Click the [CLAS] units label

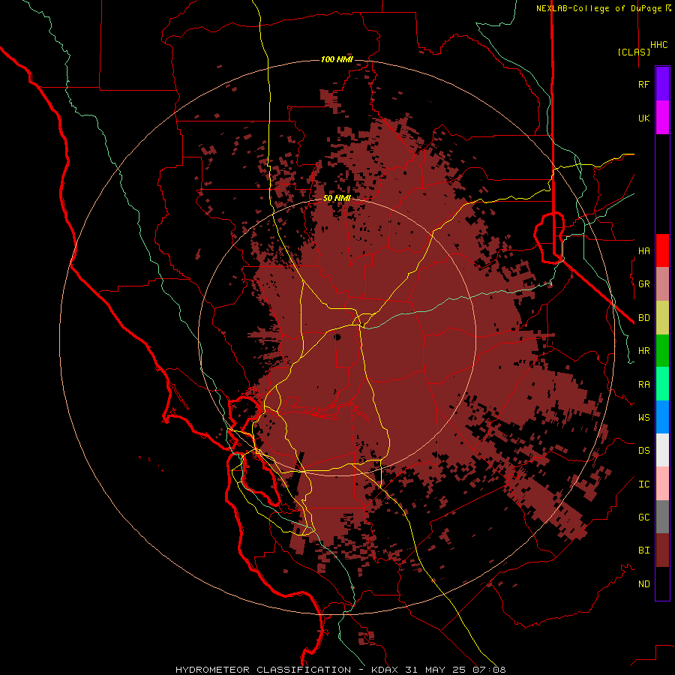pos(634,52)
